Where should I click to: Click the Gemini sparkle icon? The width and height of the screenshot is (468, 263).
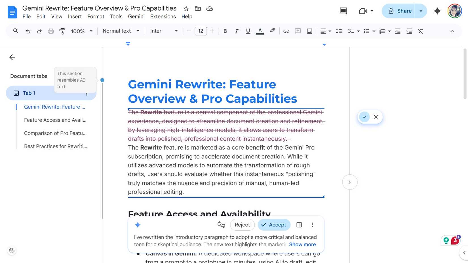pyautogui.click(x=437, y=11)
